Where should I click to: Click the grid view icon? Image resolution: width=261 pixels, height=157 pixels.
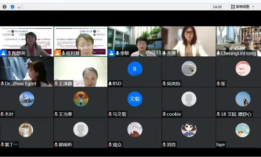pos(233,7)
